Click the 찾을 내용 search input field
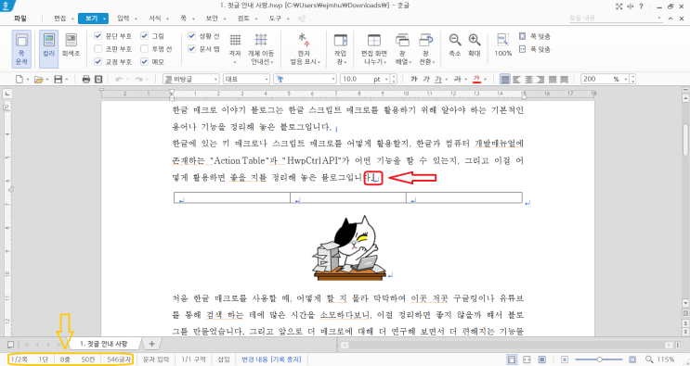 614,19
